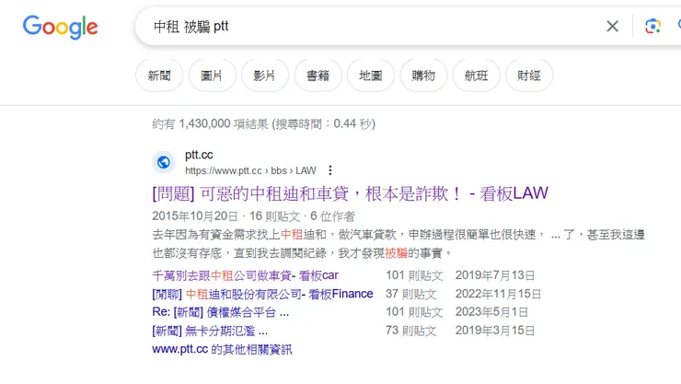Screen dimensions: 681x384
Task: Click the 101 則貼文 count beside 看板car link
Action: tap(414, 275)
